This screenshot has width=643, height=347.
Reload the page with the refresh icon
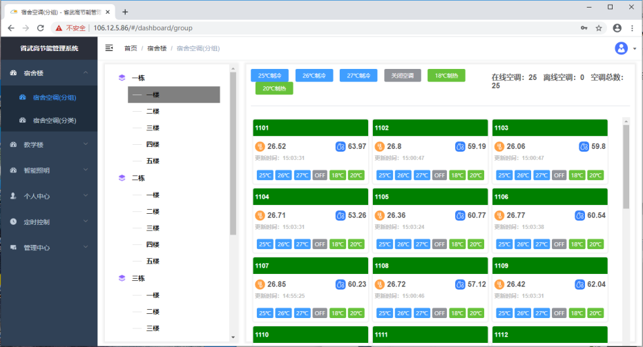coord(40,28)
